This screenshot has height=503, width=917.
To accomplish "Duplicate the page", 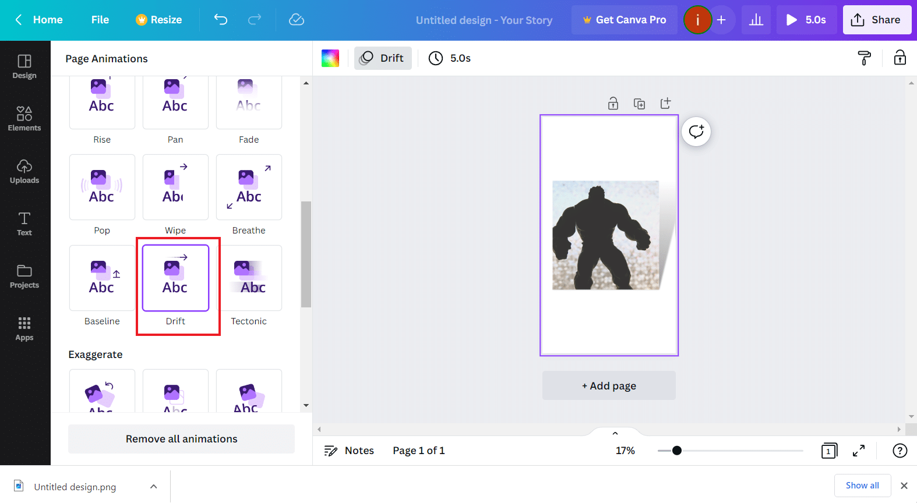I will coord(639,104).
